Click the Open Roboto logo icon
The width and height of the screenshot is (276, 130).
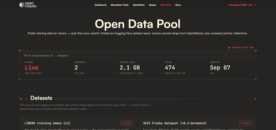click(22, 5)
